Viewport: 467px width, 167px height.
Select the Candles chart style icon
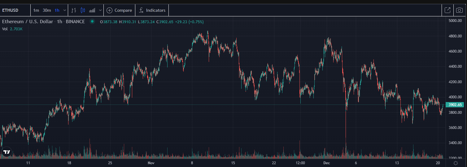coord(83,10)
